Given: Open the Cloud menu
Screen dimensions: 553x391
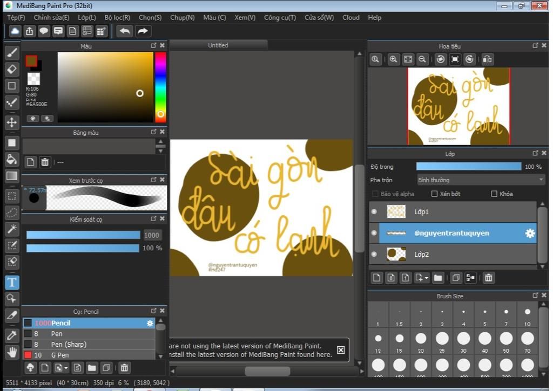Looking at the screenshot, I should click(351, 17).
